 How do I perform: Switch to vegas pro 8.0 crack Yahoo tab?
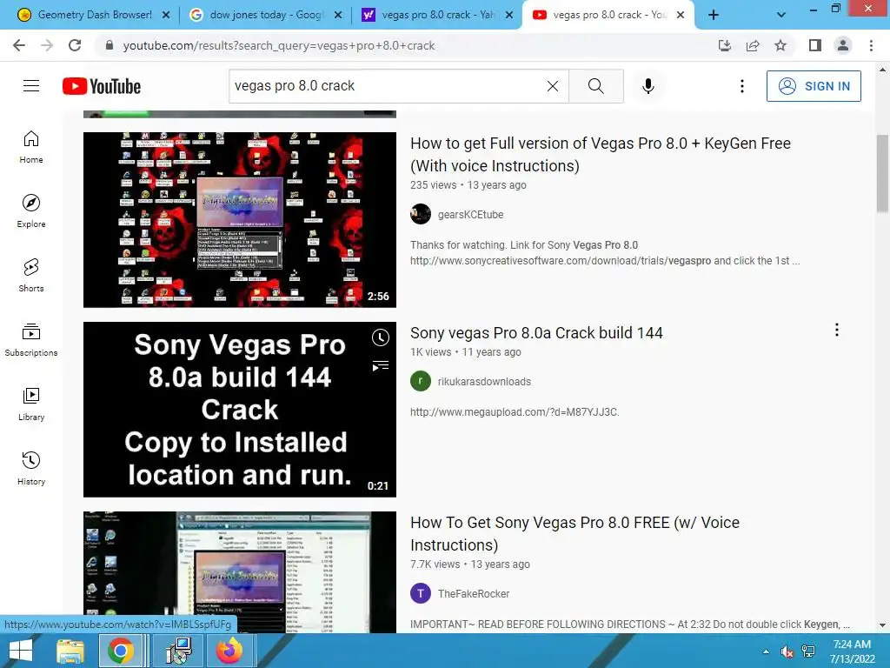[x=428, y=15]
